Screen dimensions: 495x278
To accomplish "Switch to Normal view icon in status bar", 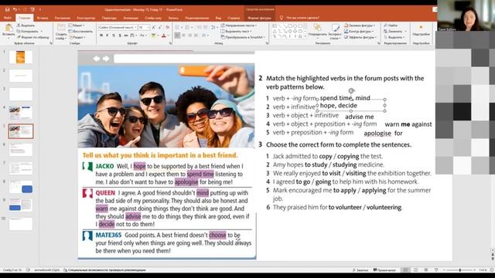I will pos(405,270).
